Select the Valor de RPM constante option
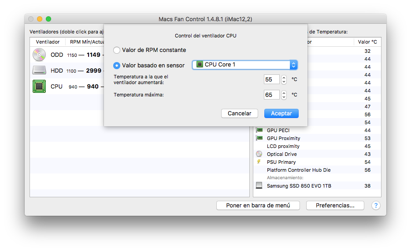The image size is (411, 251). pyautogui.click(x=117, y=50)
